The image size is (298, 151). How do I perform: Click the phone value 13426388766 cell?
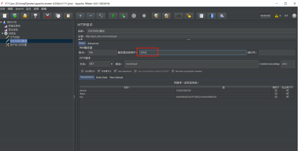(223, 91)
